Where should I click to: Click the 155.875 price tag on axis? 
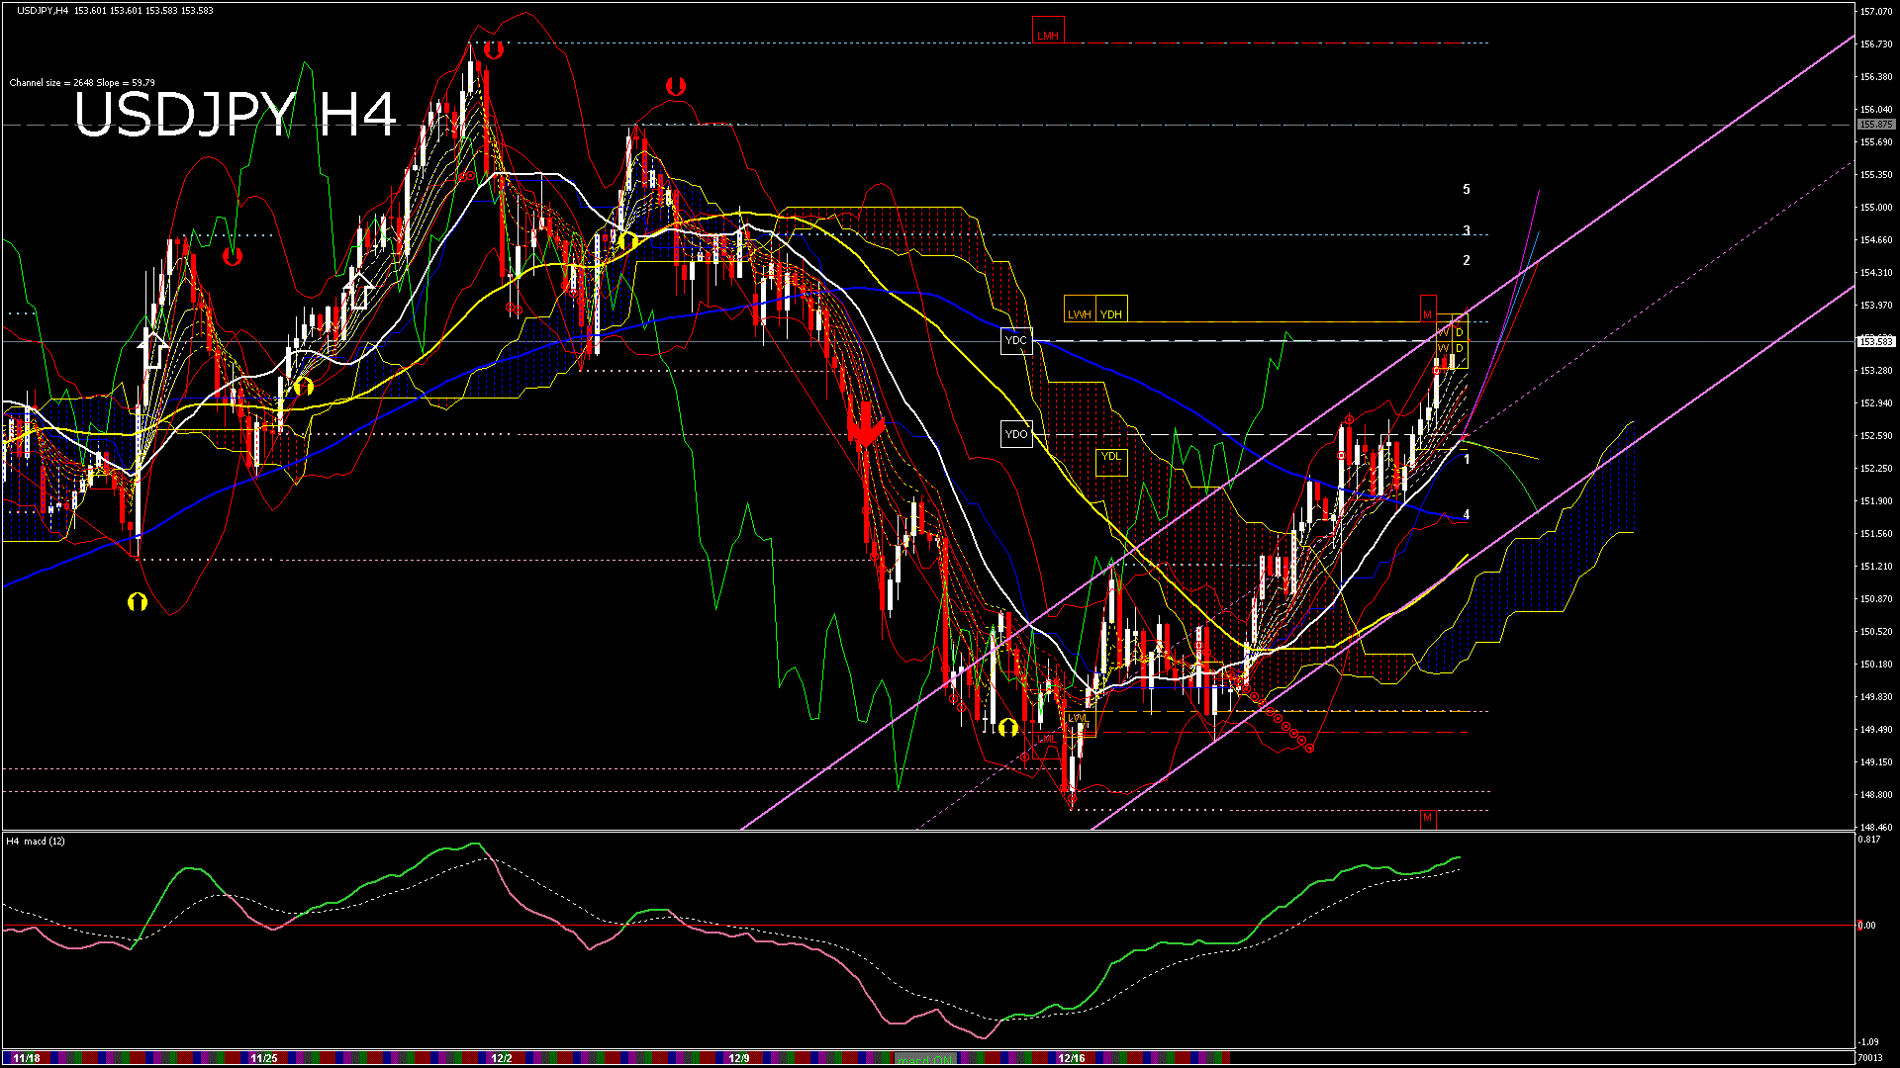(x=1875, y=125)
